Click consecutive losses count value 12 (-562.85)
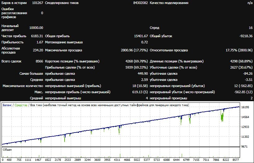This screenshot has width=254, height=163. point(243,86)
